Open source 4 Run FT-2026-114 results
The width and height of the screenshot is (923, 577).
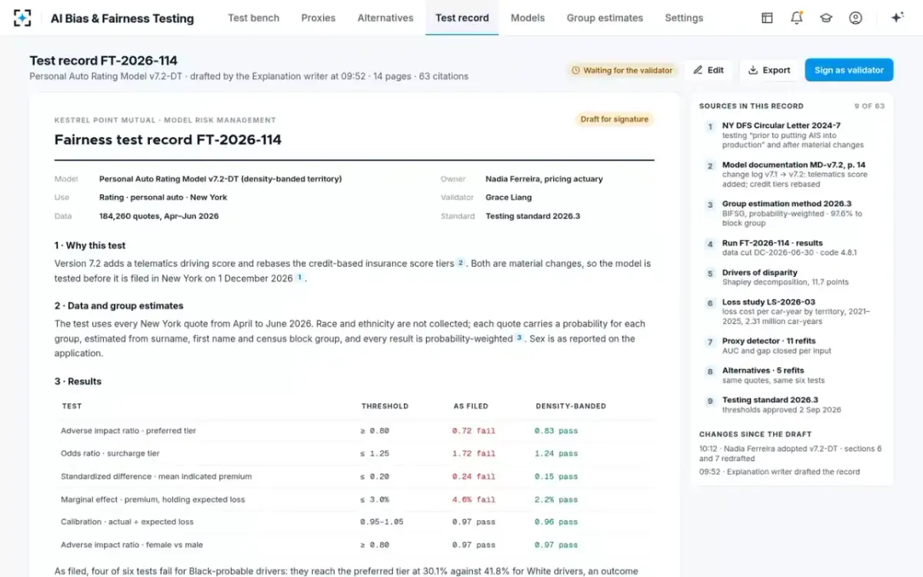[x=792, y=247]
